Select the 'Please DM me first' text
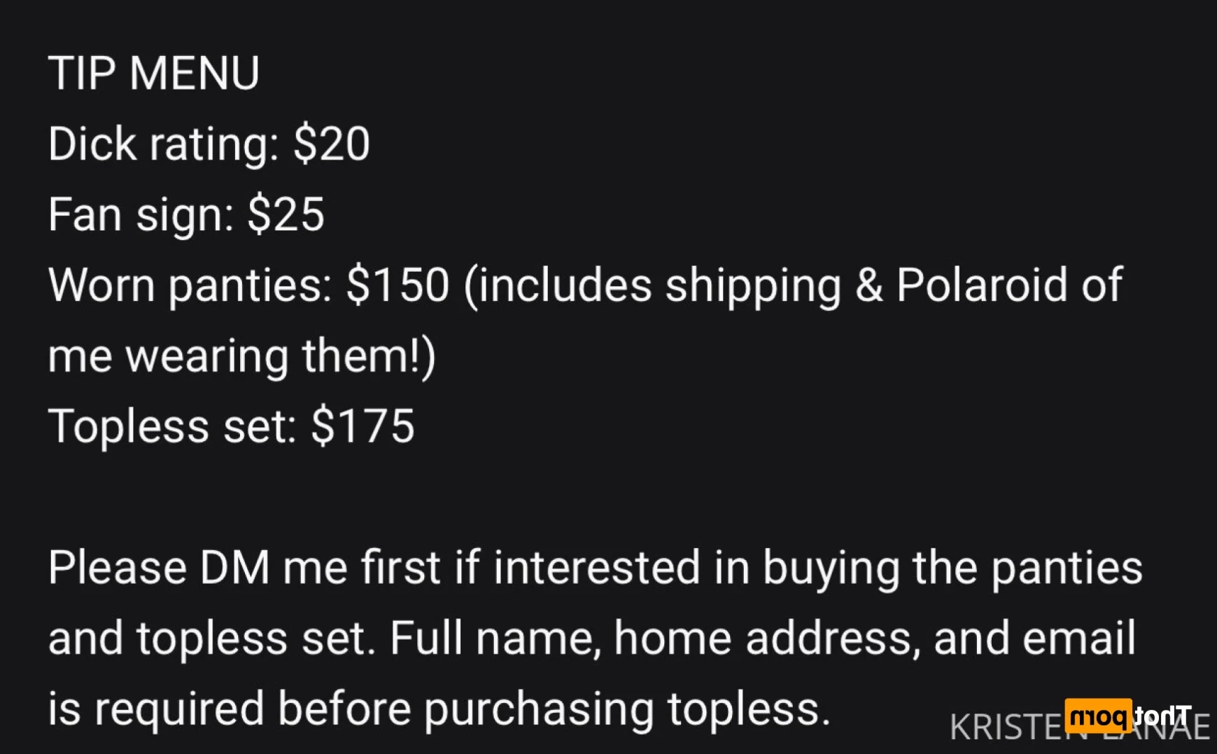Screen dimensions: 1217x754 [x=244, y=567]
